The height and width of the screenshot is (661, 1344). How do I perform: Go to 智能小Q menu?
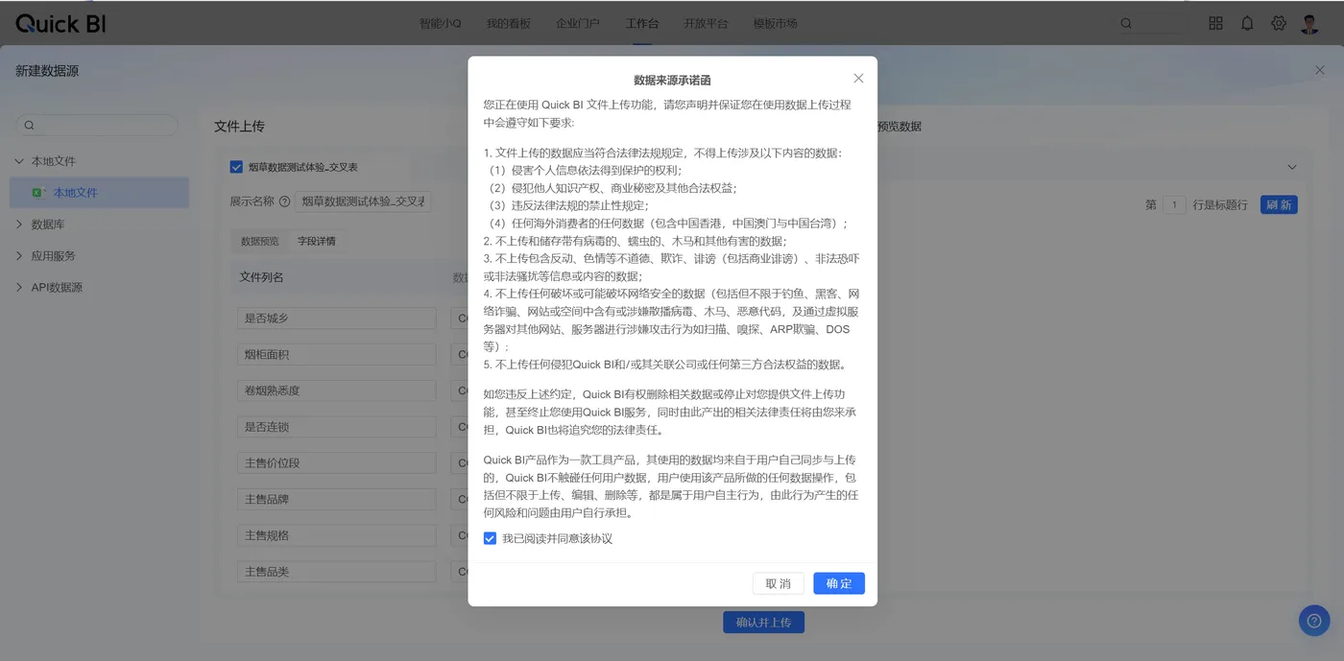(x=441, y=23)
